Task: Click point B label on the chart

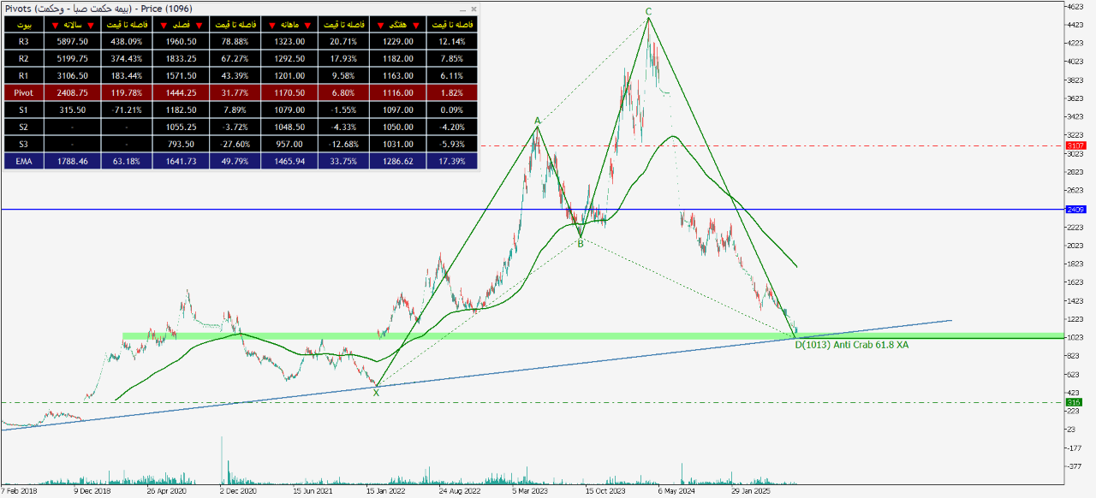Action: pos(581,244)
